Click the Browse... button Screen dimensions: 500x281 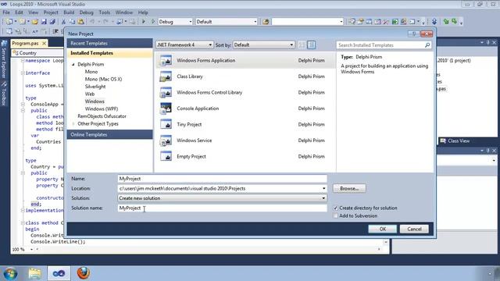pyautogui.click(x=349, y=189)
